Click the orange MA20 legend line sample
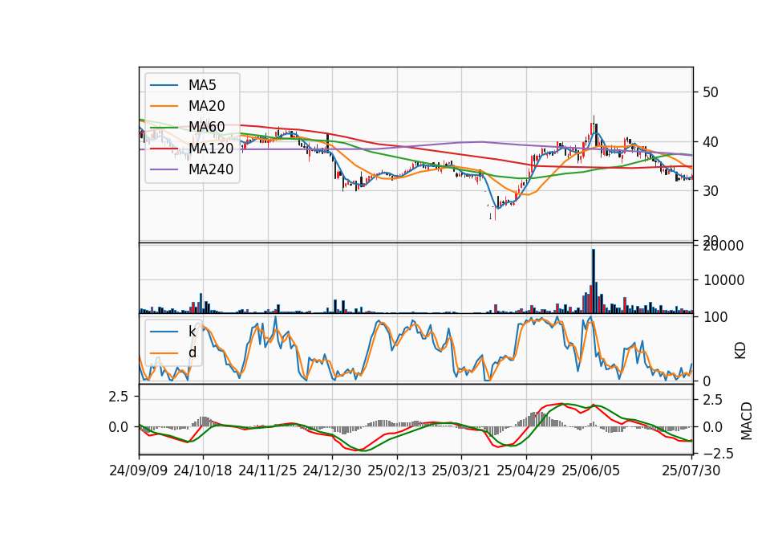The image size is (770, 554). click(x=164, y=106)
